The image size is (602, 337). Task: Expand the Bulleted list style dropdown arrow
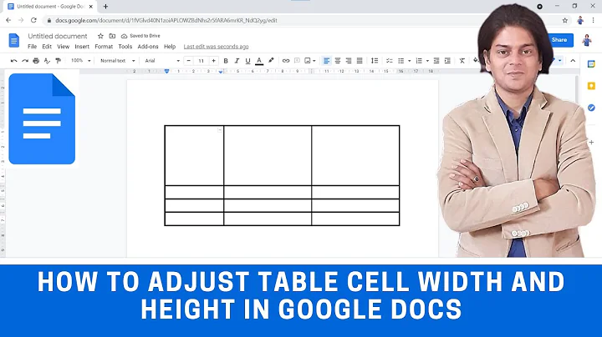(x=409, y=61)
